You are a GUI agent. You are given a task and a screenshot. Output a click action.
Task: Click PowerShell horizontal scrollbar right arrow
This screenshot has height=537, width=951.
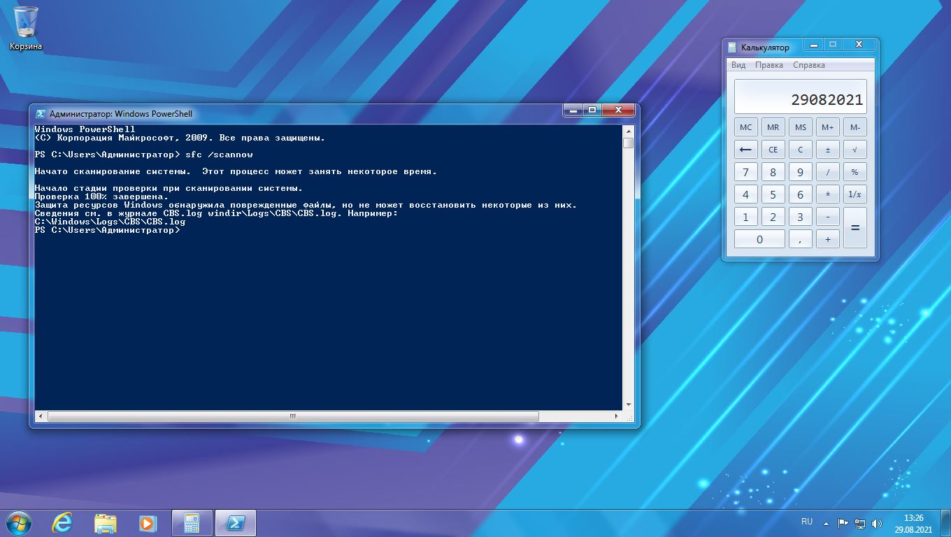(616, 416)
